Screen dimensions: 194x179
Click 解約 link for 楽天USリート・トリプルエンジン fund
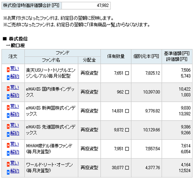pyautogui.click(x=15, y=76)
